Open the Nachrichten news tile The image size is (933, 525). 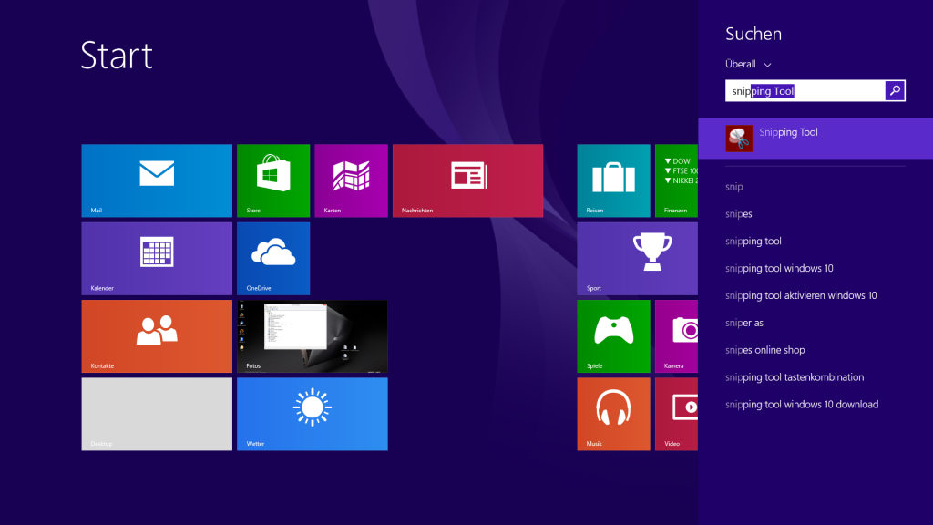click(467, 180)
